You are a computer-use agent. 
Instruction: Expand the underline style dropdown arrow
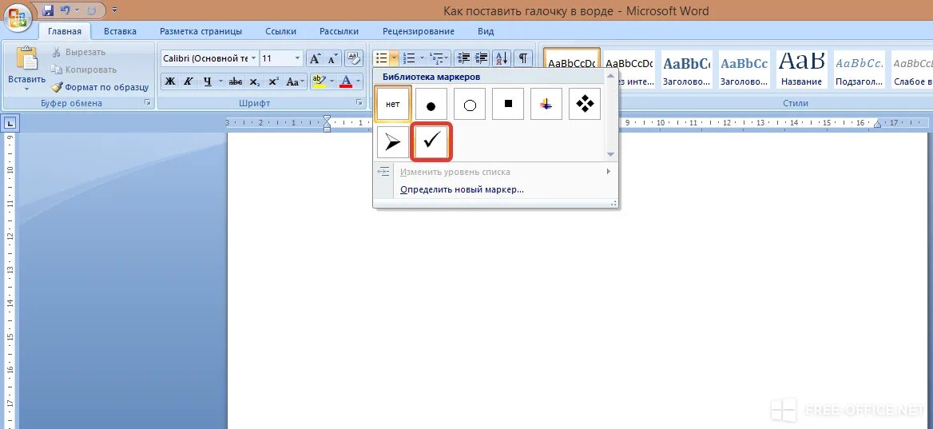(220, 81)
